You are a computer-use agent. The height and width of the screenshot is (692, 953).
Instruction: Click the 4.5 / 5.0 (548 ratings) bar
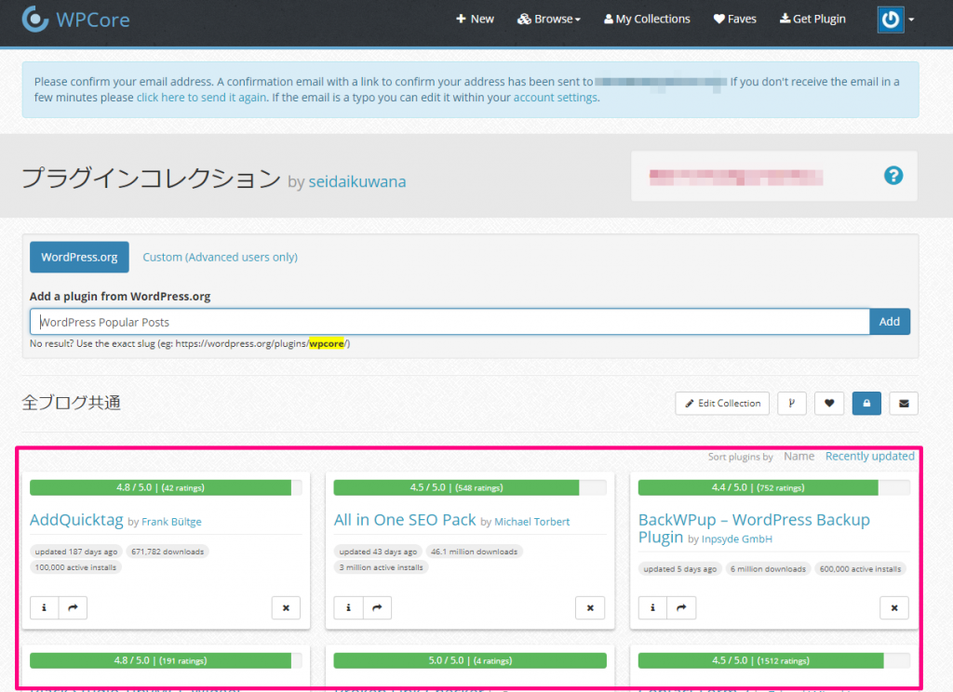[x=470, y=488]
